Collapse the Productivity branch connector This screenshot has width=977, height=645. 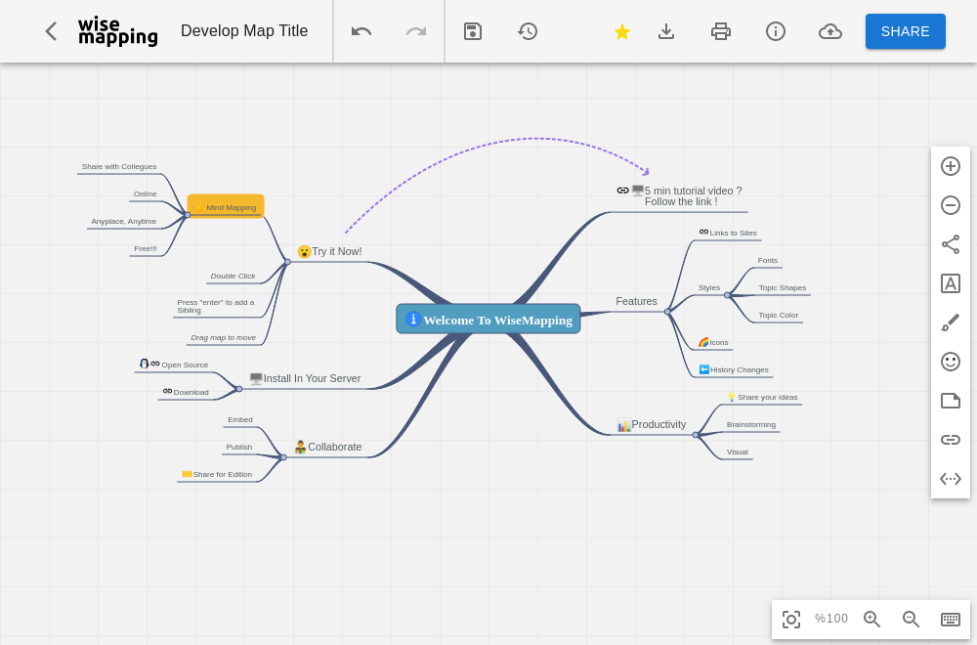click(696, 435)
